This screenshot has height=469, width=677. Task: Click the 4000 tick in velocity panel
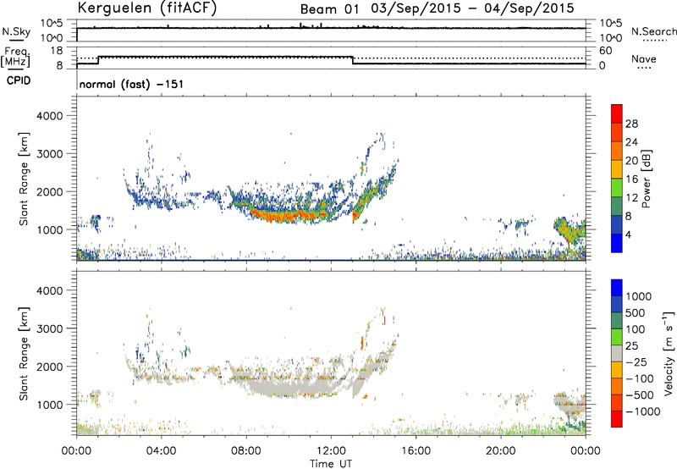(x=50, y=290)
